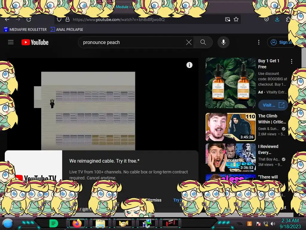This screenshot has width=306, height=230.
Task: Open the tracking protection shield icon
Action: tap(59, 19)
